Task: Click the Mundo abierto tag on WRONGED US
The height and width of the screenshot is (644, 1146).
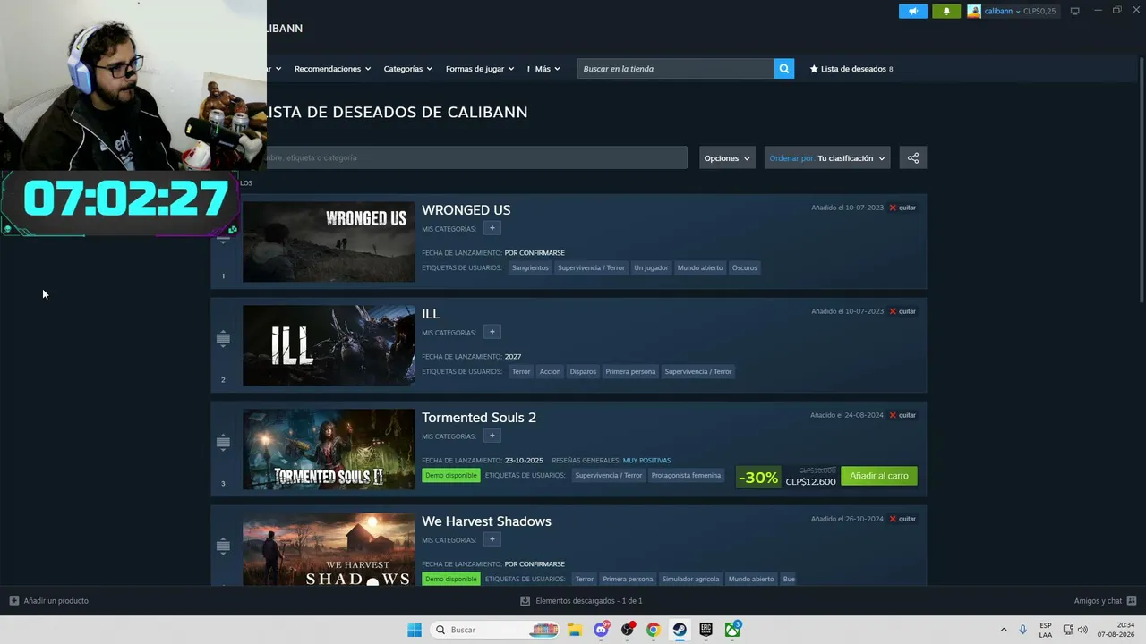Action: (x=700, y=267)
